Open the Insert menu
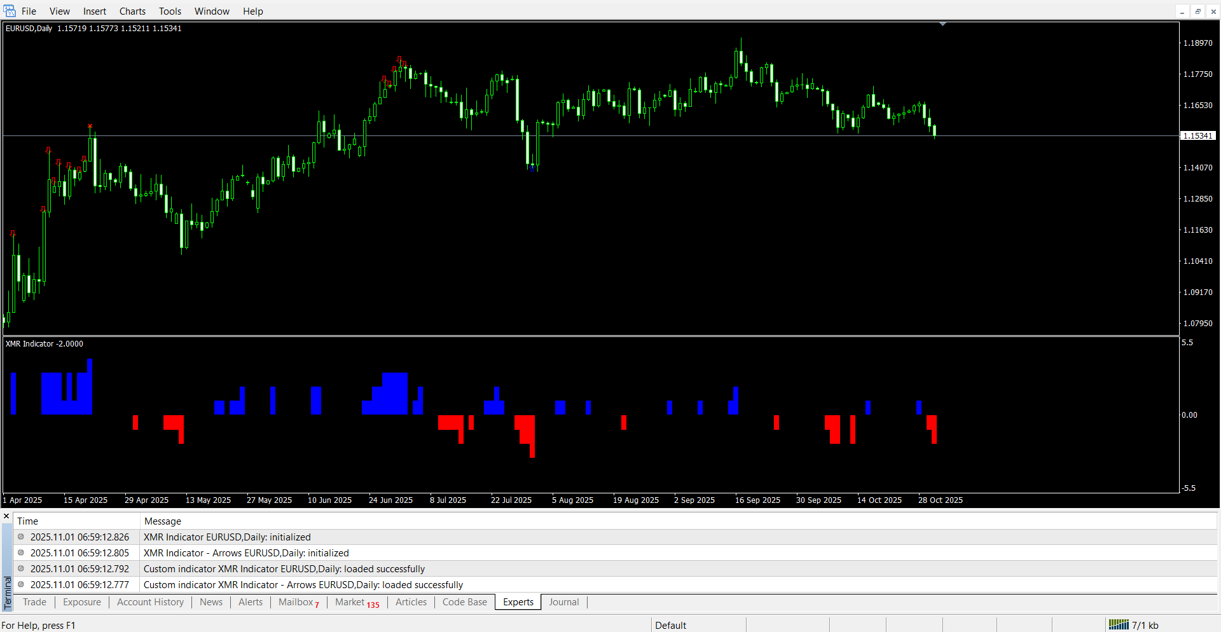Image resolution: width=1221 pixels, height=632 pixels. click(95, 11)
